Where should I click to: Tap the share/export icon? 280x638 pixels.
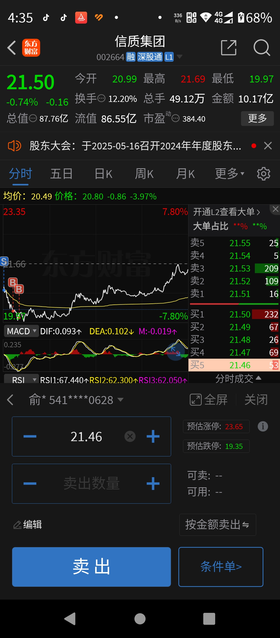[229, 48]
